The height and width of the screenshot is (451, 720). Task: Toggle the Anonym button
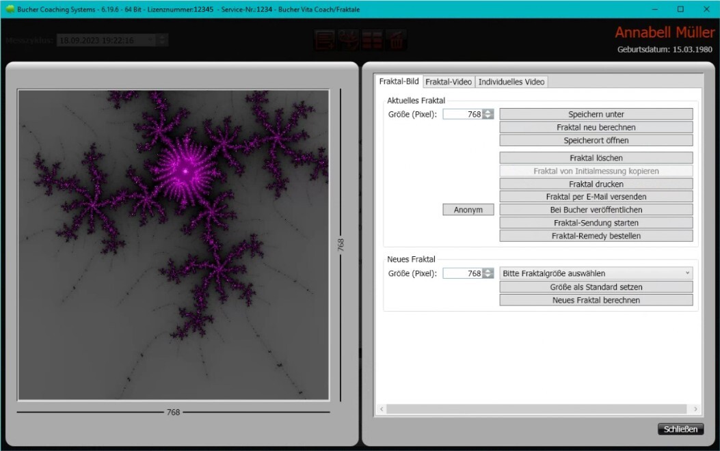click(x=468, y=210)
